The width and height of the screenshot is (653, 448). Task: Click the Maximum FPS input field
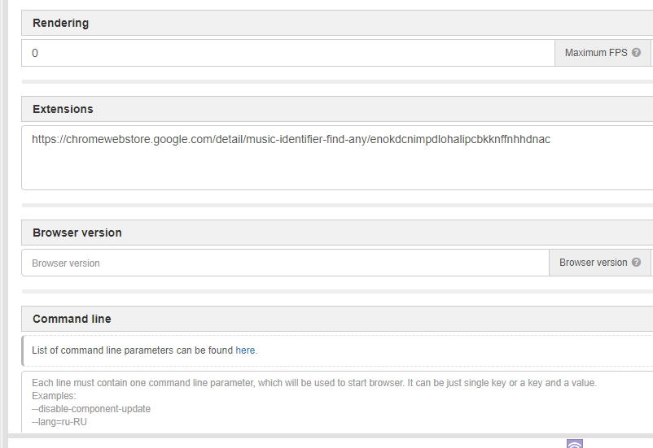tap(287, 53)
